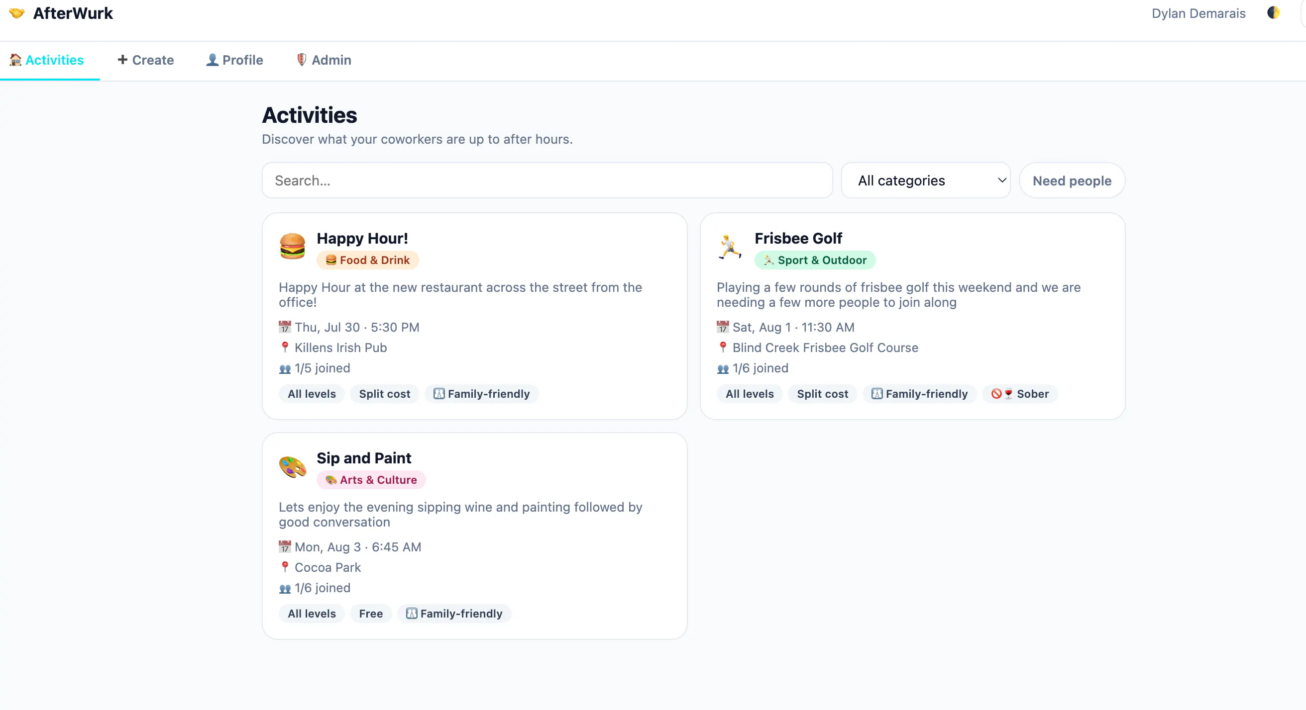
Task: Click the Happy Hour description paragraph
Action: coord(460,295)
